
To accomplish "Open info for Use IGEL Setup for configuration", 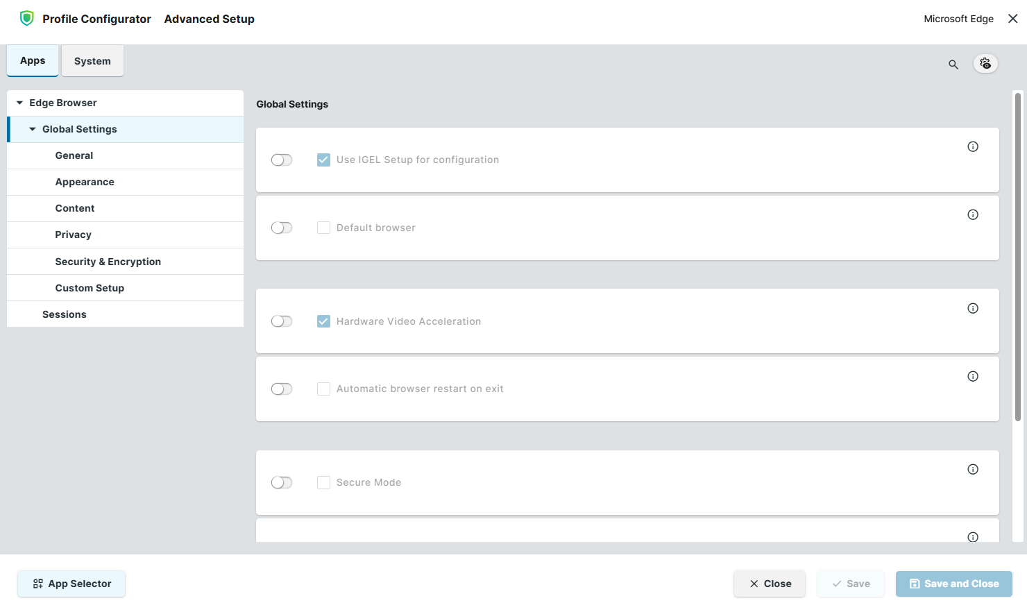I will pos(973,146).
